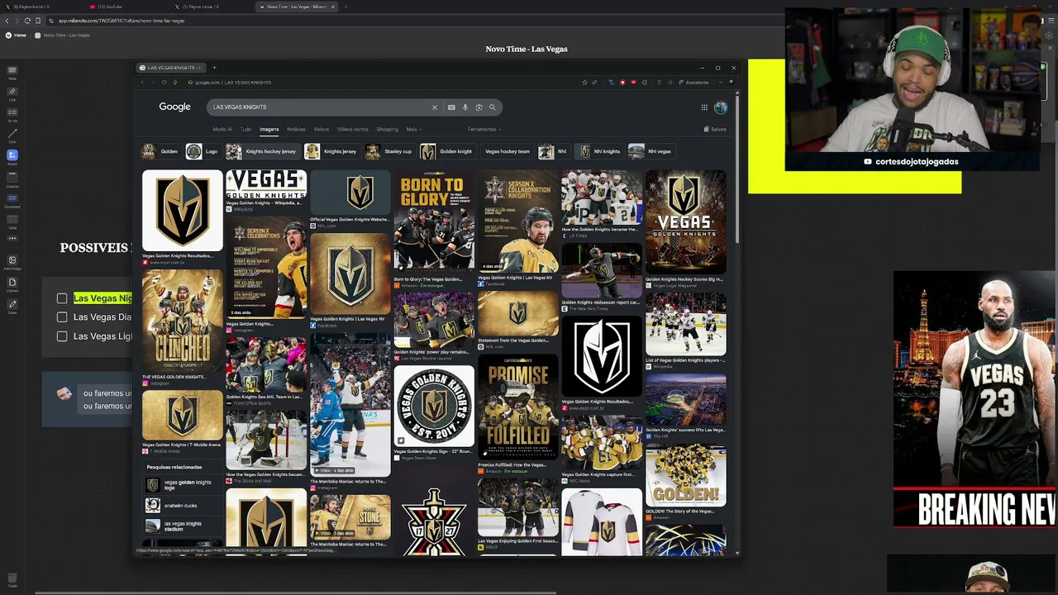
Task: Open a new tab in the outer browser
Action: [x=346, y=7]
